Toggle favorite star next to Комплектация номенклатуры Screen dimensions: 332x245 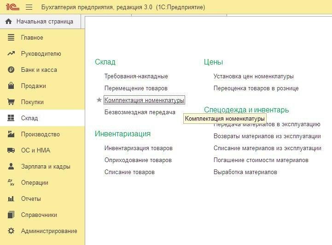99,100
